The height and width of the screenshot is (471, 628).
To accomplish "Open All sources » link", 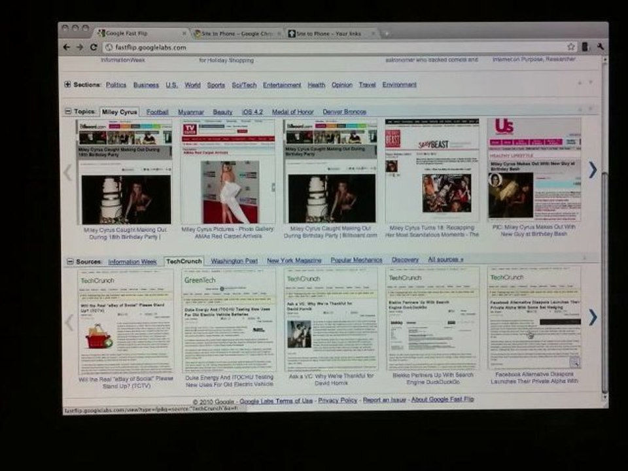I will coord(445,259).
